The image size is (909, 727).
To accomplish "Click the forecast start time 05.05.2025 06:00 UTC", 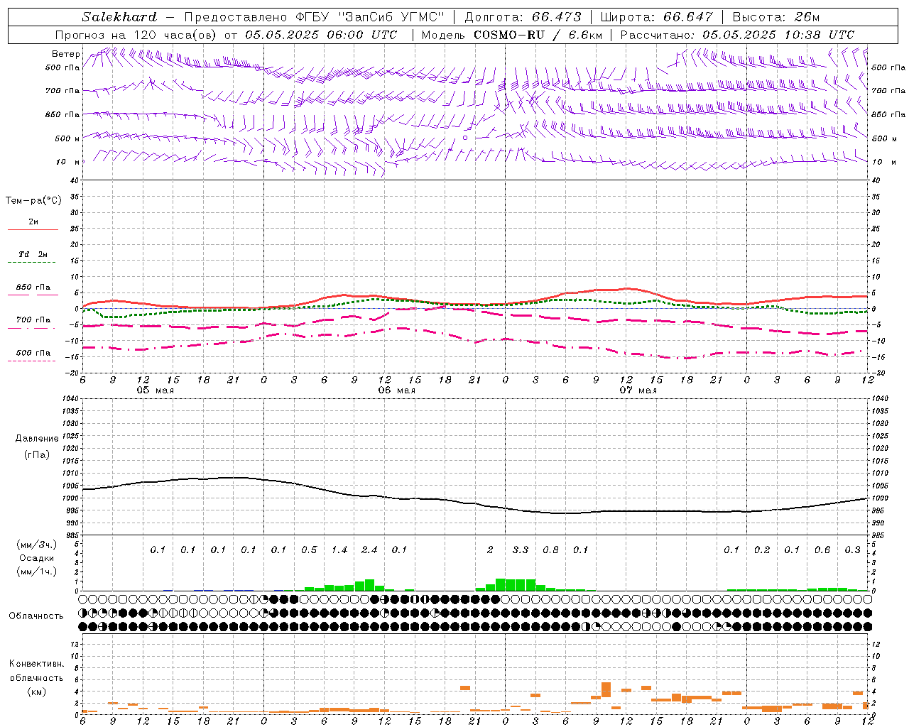I will (x=321, y=35).
